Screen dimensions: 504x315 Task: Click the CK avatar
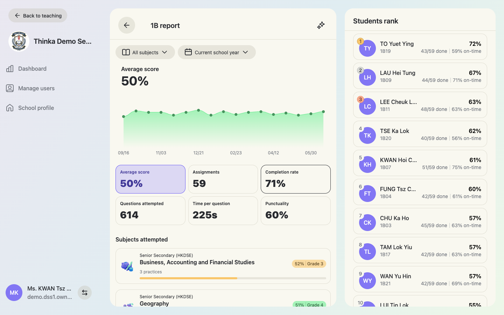click(367, 223)
